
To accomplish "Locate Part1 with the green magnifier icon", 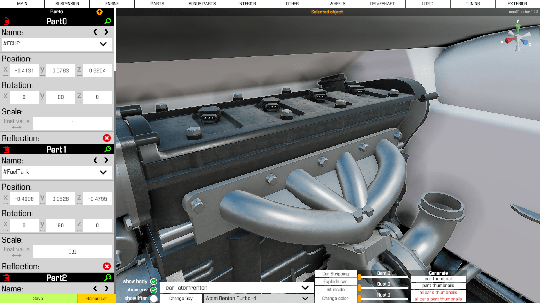I will tap(108, 149).
